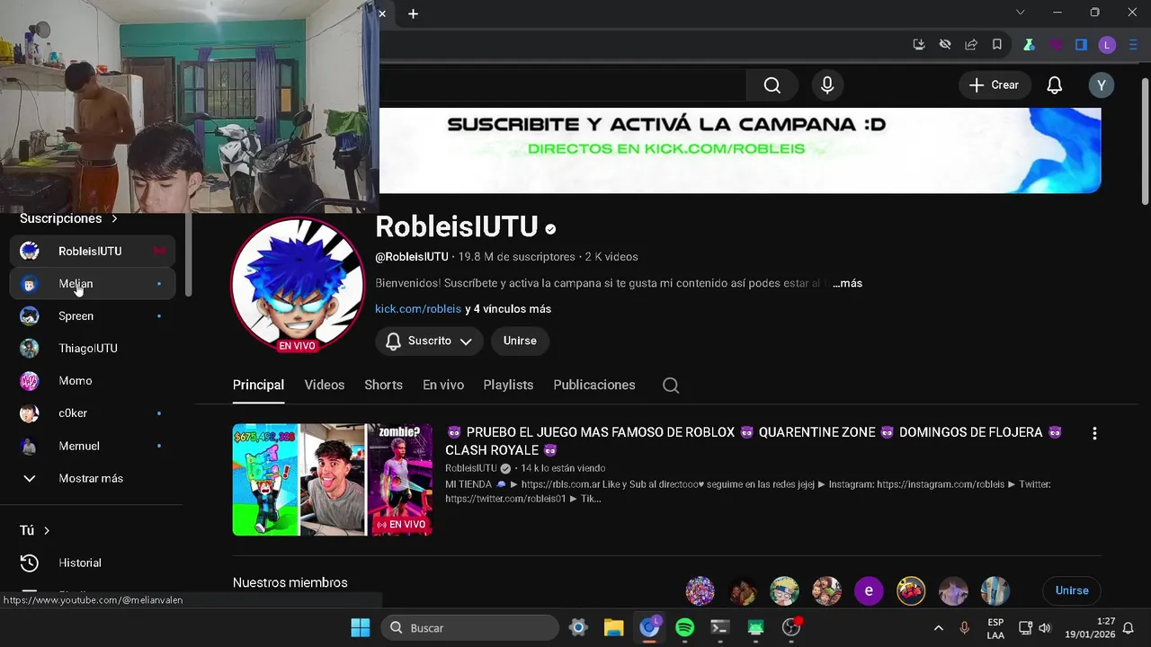Click the share page icon in address bar
Image resolution: width=1151 pixels, height=647 pixels.
tap(971, 44)
